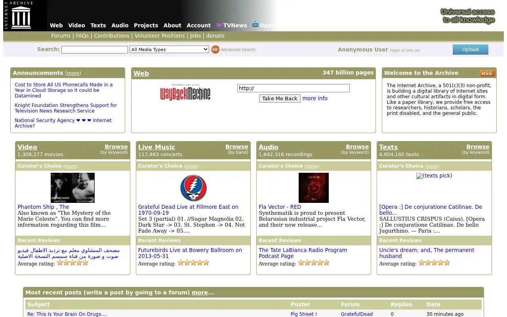Go to the Projects menu item

click(146, 25)
